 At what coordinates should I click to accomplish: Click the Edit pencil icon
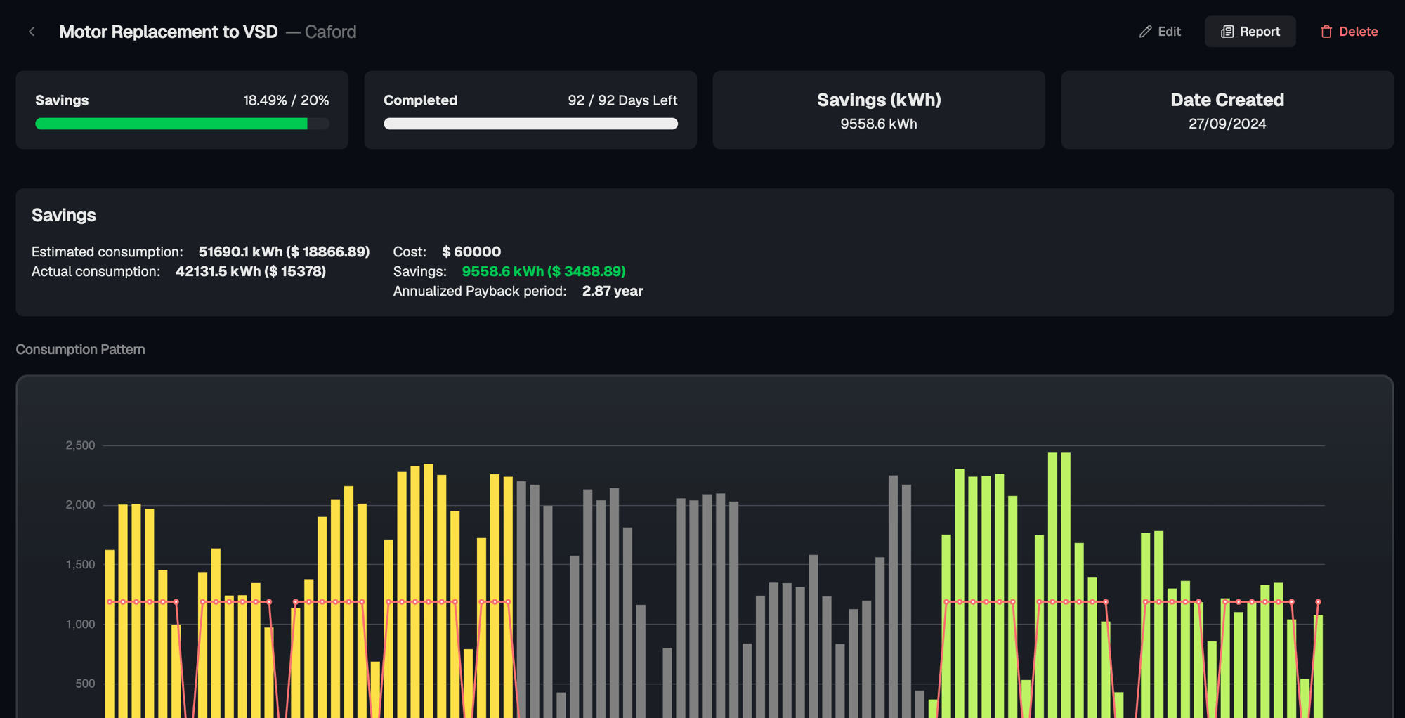click(1145, 32)
